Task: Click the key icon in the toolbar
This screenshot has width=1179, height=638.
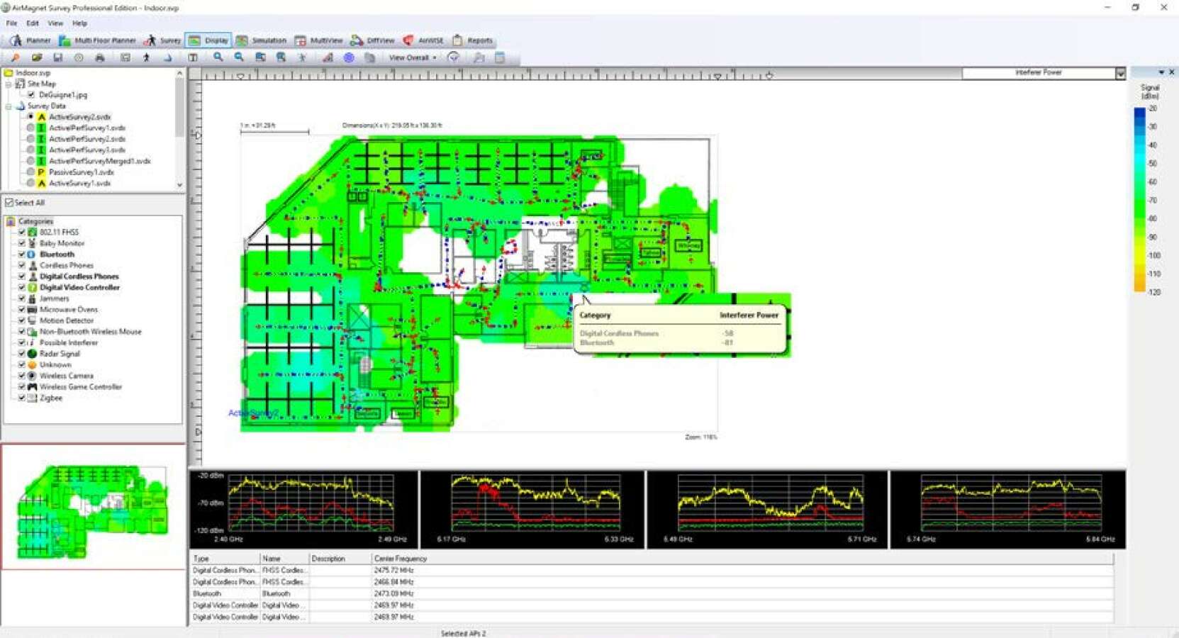Action: click(15, 57)
